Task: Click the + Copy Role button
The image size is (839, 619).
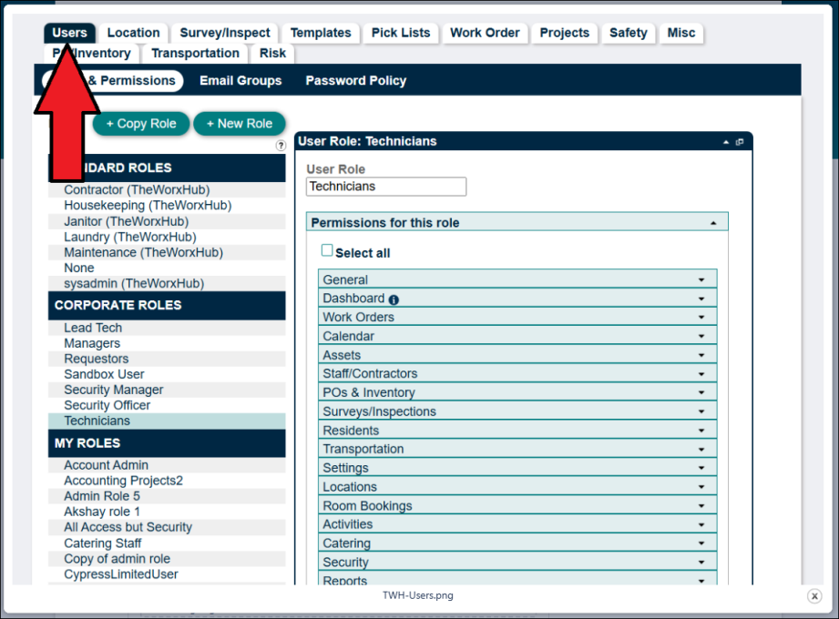Action: [x=140, y=124]
